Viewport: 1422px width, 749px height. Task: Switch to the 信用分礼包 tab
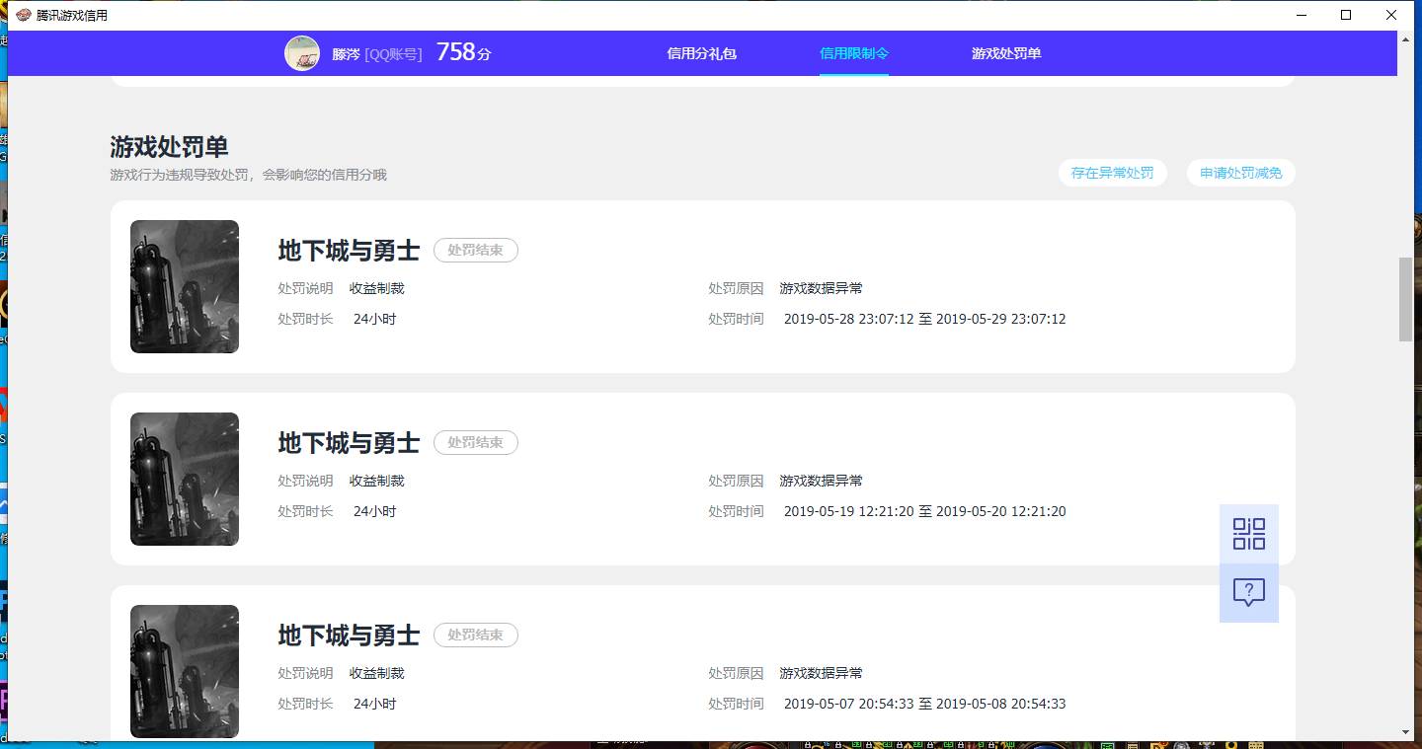pyautogui.click(x=702, y=52)
